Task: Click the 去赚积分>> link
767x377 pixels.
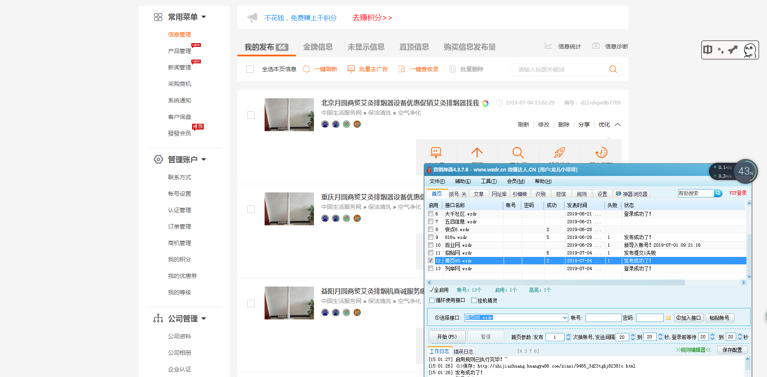Action: coord(372,18)
